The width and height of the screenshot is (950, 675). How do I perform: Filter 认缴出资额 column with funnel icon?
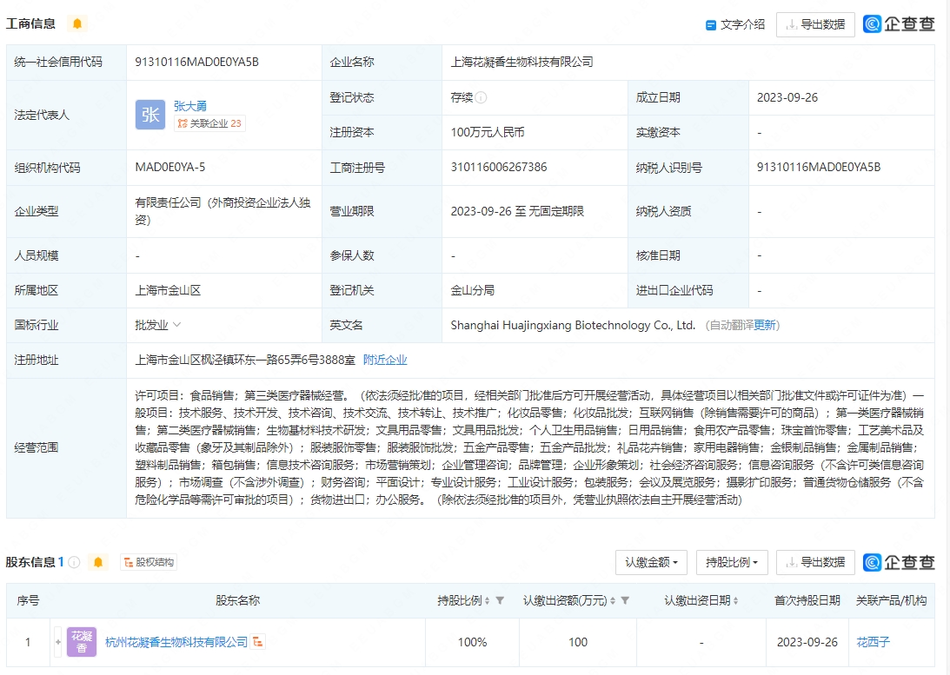pos(625,600)
